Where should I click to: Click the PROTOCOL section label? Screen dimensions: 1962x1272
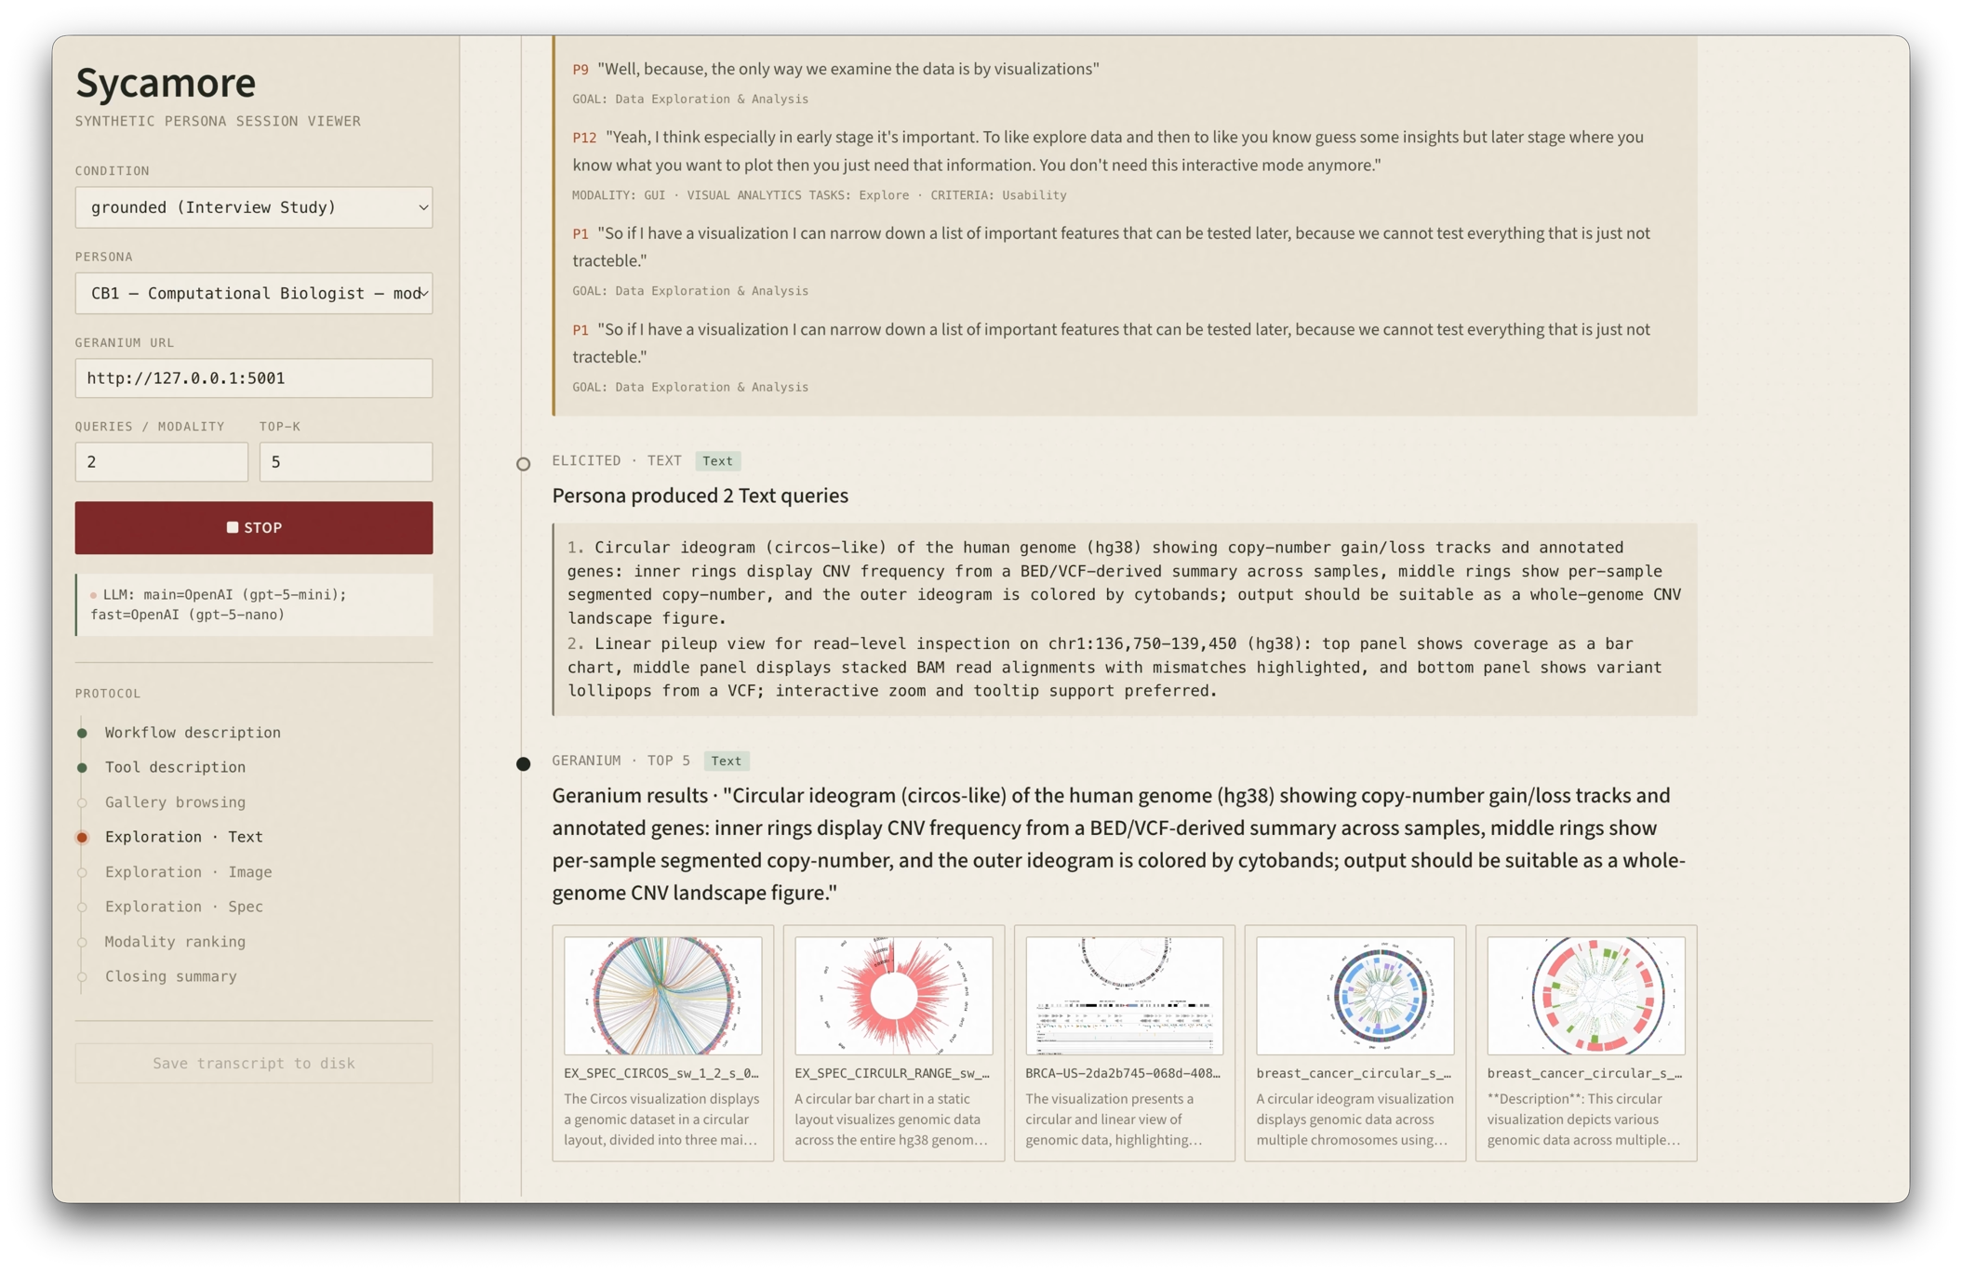(x=108, y=694)
